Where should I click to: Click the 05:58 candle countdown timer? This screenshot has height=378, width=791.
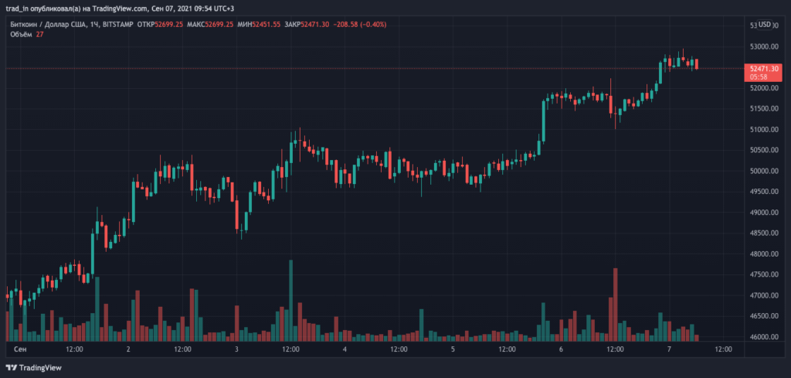759,77
